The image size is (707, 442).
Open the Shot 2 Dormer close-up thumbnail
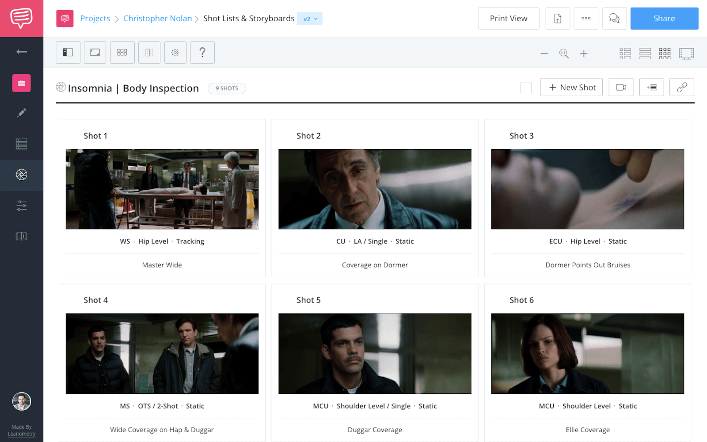tap(375, 189)
